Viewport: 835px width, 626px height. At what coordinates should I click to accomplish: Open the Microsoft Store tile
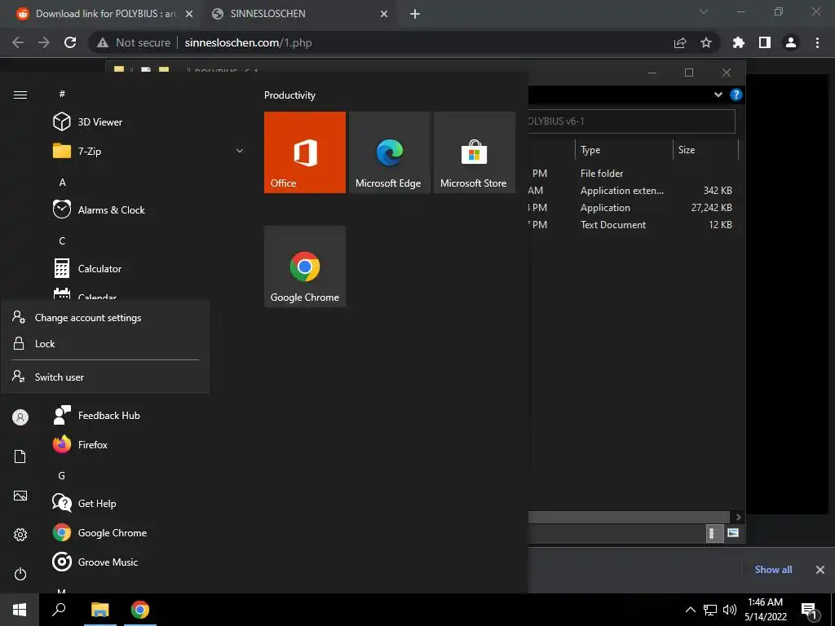(474, 152)
